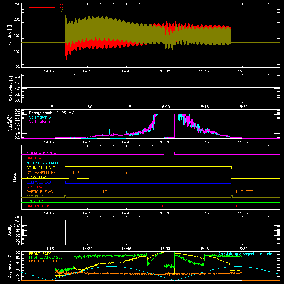The height and width of the screenshot is (284, 284).
Task: Click 15:00 time label under Pointing plot
Action: tap(165, 71)
